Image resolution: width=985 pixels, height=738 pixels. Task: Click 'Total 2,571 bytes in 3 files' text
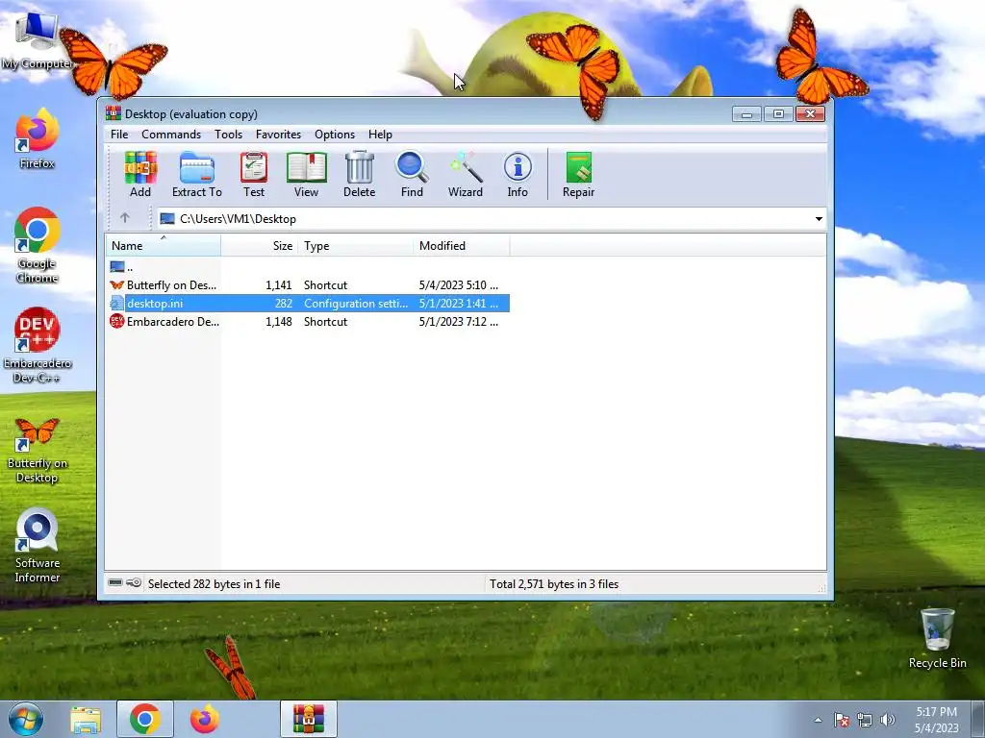click(x=554, y=583)
